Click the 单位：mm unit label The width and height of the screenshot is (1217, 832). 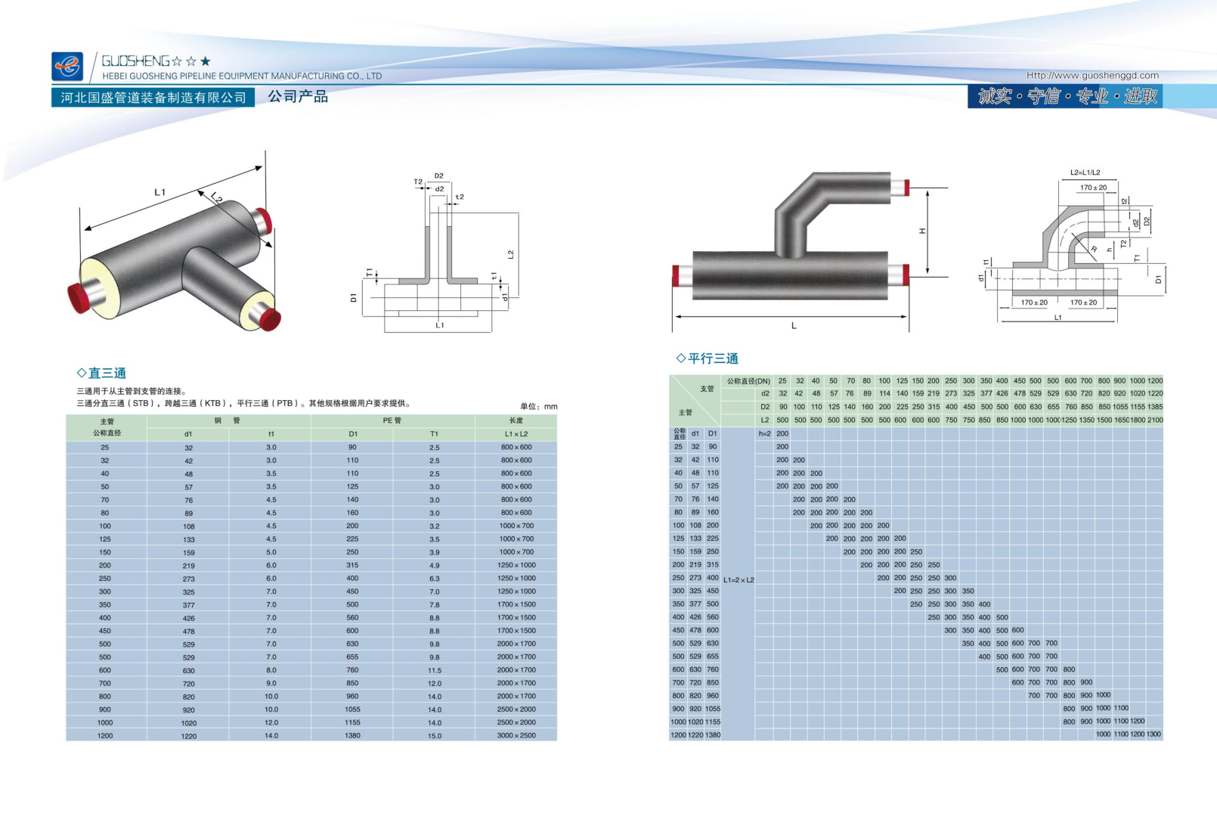(538, 406)
